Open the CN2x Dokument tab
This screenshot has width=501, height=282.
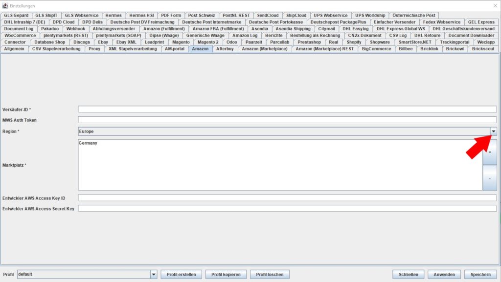(x=365, y=35)
